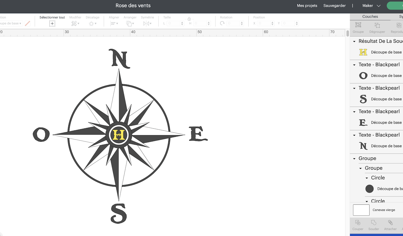The height and width of the screenshot is (236, 403).
Task: Click the Position Y stepper arrows
Action: [297, 23]
